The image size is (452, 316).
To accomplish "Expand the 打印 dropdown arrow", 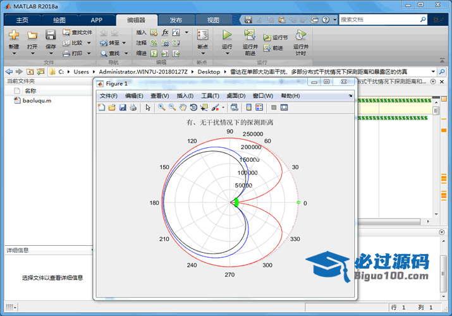I will click(x=89, y=53).
